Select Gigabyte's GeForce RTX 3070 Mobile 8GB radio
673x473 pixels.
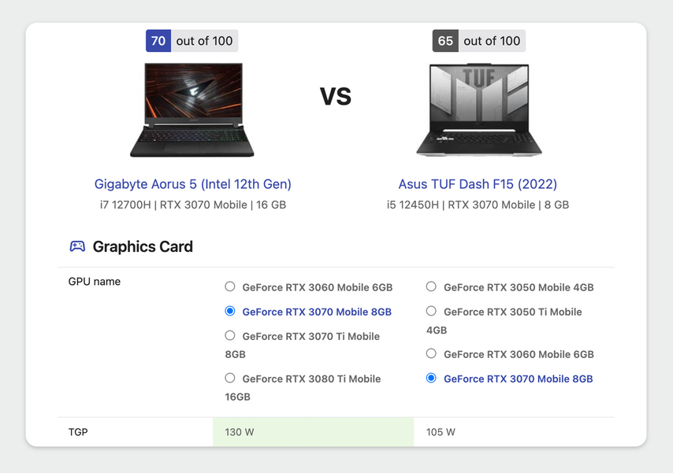[230, 311]
